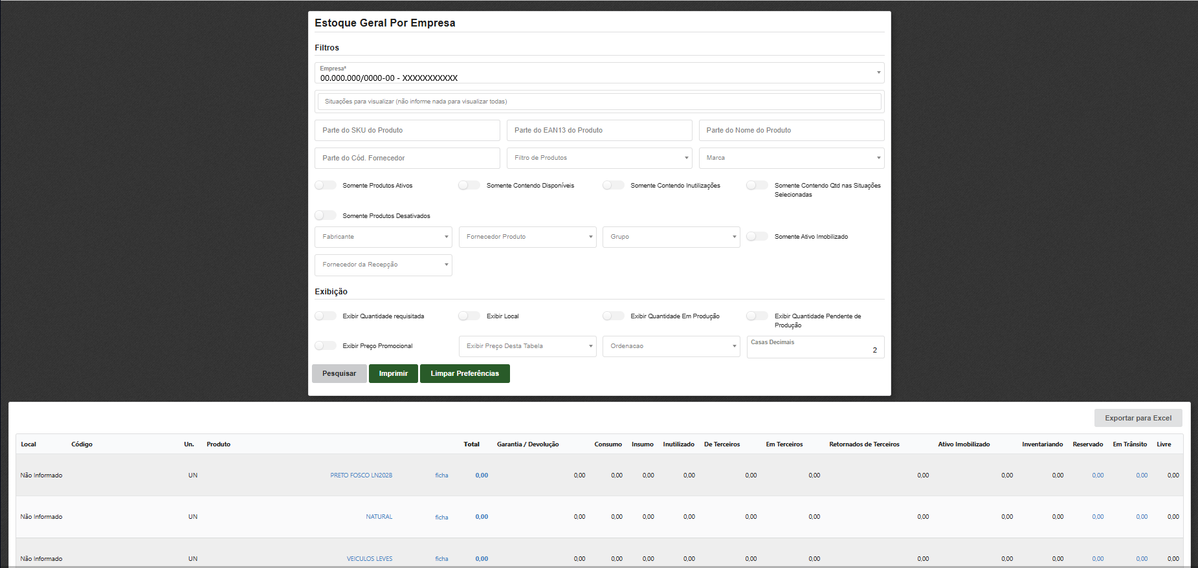Screen dimensions: 1198x568
Task: Click the Pesquisar button
Action: 339,374
